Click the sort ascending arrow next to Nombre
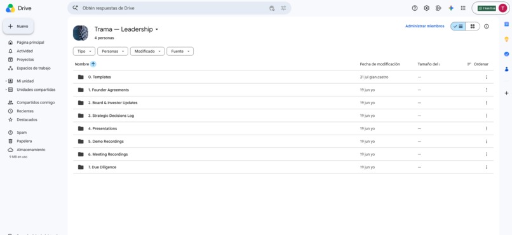This screenshot has width=512, height=235. (93, 64)
